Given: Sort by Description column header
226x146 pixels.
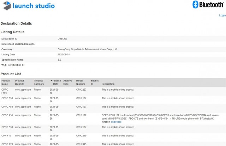Looking at the screenshot, I should coord(108,84).
